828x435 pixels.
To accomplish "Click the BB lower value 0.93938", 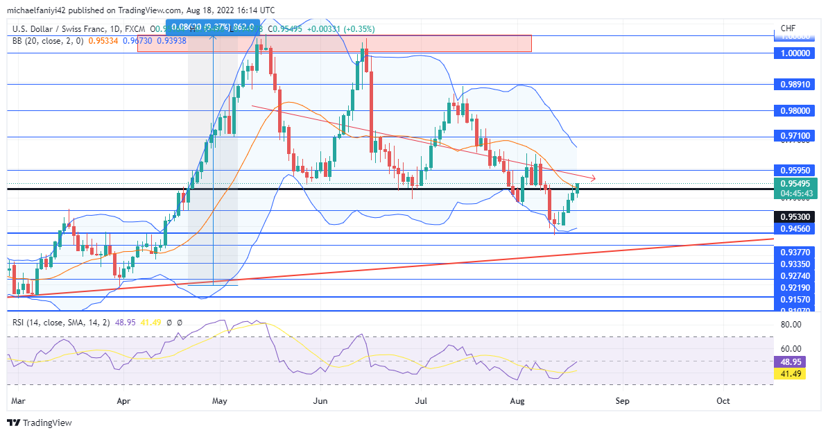I will point(171,41).
